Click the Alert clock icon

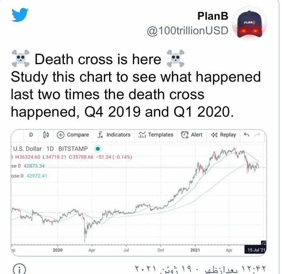[x=185, y=135]
